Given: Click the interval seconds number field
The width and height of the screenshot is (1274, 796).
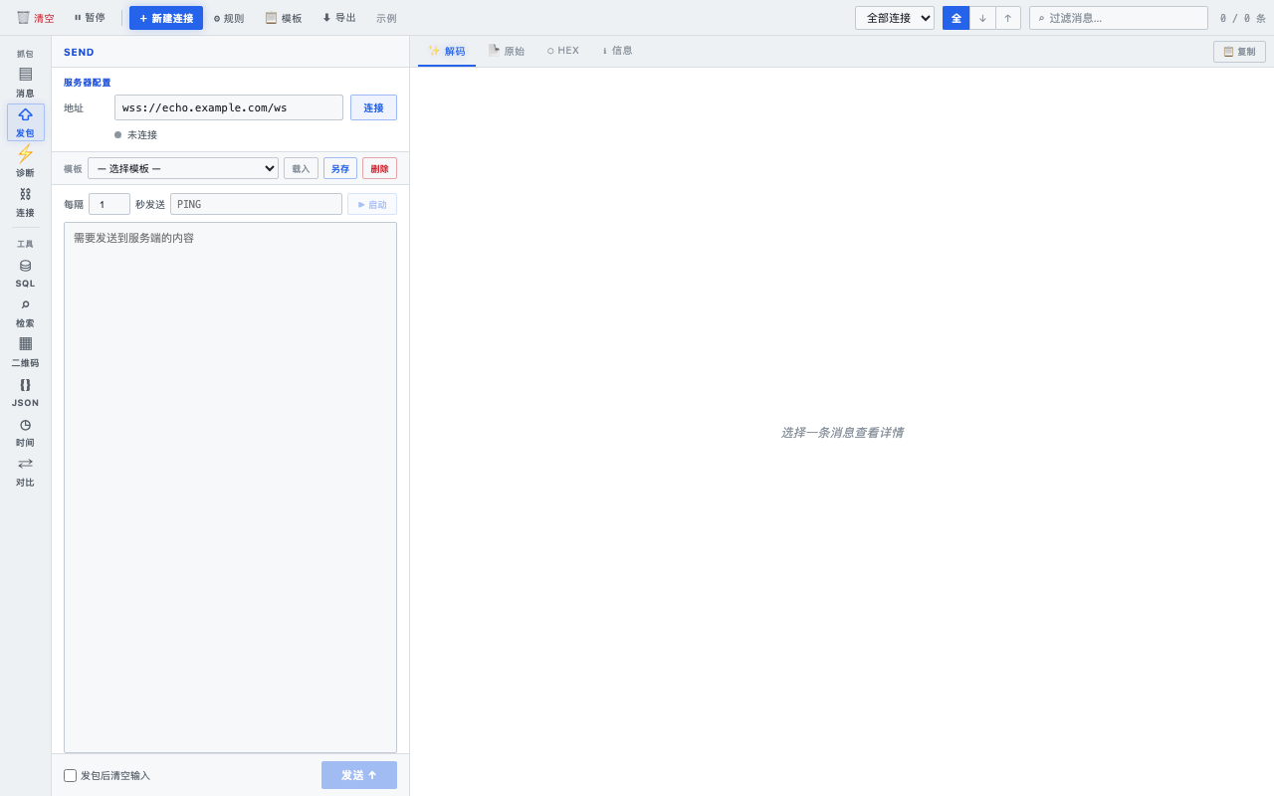Looking at the screenshot, I should click(109, 204).
